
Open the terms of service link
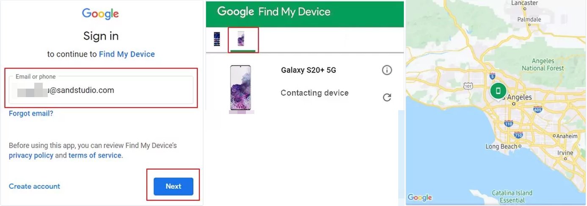pos(95,155)
